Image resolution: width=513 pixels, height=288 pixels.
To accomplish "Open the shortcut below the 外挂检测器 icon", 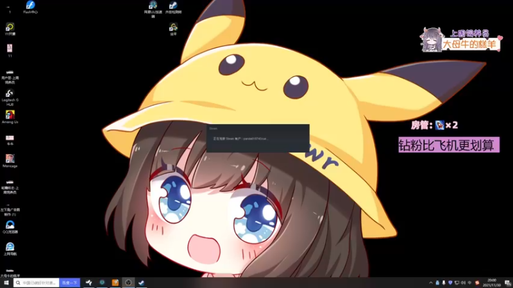I will click(173, 29).
